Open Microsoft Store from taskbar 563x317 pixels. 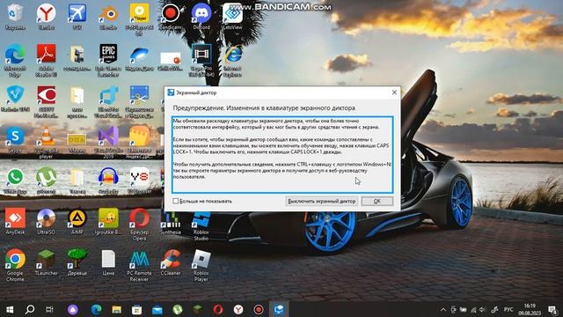pyautogui.click(x=137, y=309)
